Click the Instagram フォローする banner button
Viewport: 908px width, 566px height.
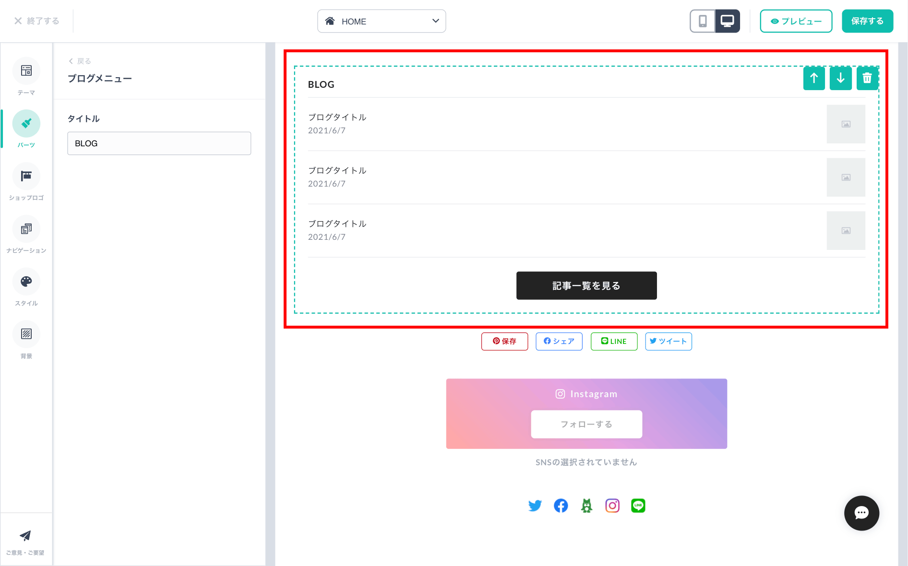pyautogui.click(x=586, y=424)
